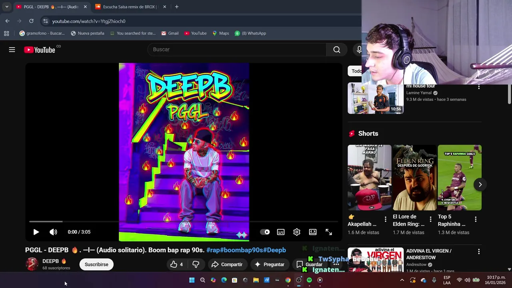Open the WhatsApp bookmark
This screenshot has width=512, height=288.
(250, 33)
